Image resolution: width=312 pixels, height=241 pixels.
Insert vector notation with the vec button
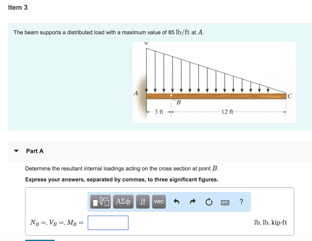coord(159,202)
